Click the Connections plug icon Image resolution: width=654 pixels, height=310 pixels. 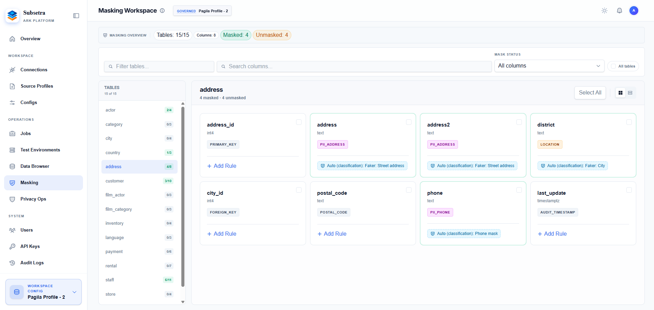pyautogui.click(x=12, y=70)
